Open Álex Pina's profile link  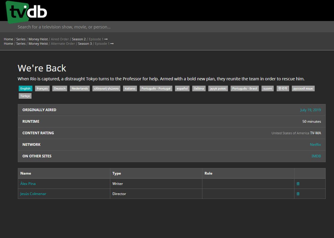click(28, 184)
